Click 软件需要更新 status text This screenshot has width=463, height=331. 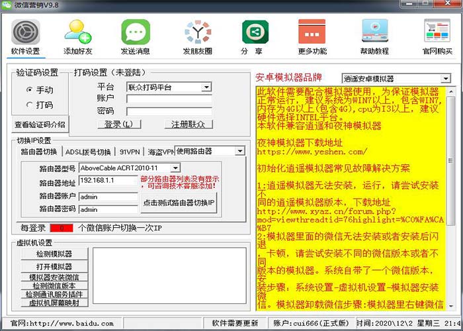click(x=235, y=323)
